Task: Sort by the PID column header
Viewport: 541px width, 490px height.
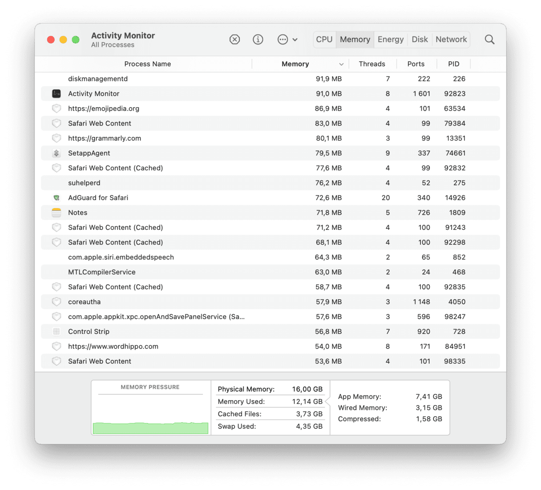Action: (x=454, y=64)
